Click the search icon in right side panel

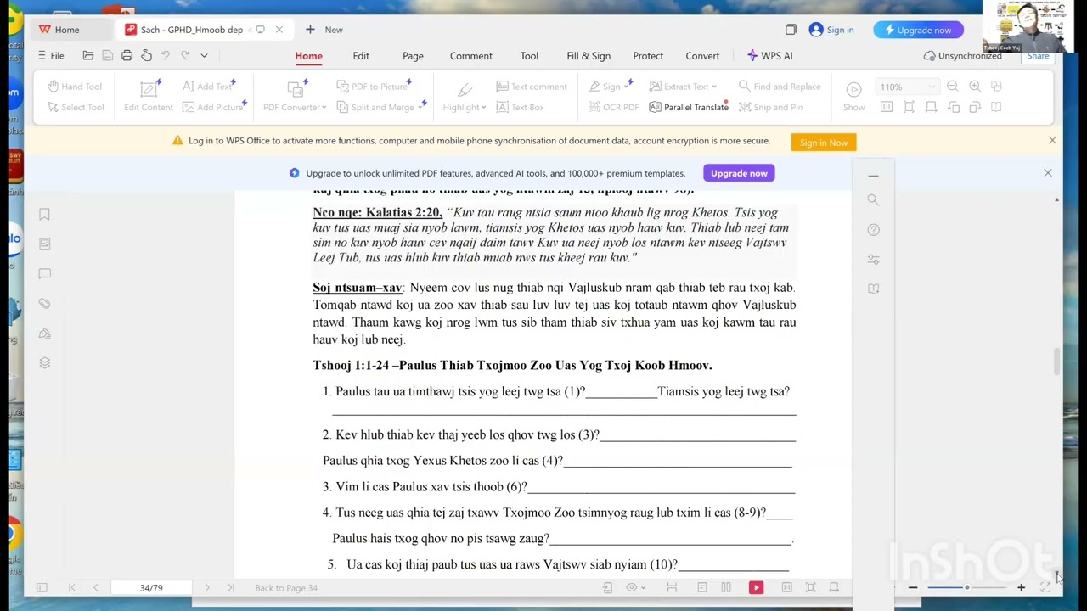(873, 200)
